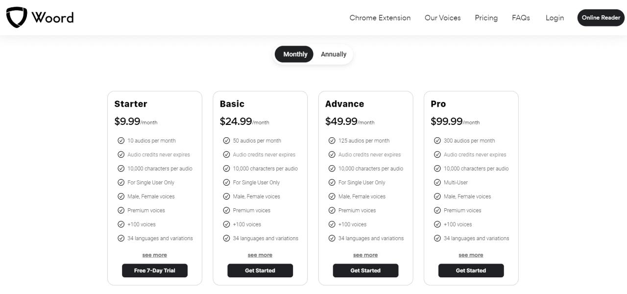Expand Advance plan's see more link
This screenshot has width=627, height=294.
(365, 255)
